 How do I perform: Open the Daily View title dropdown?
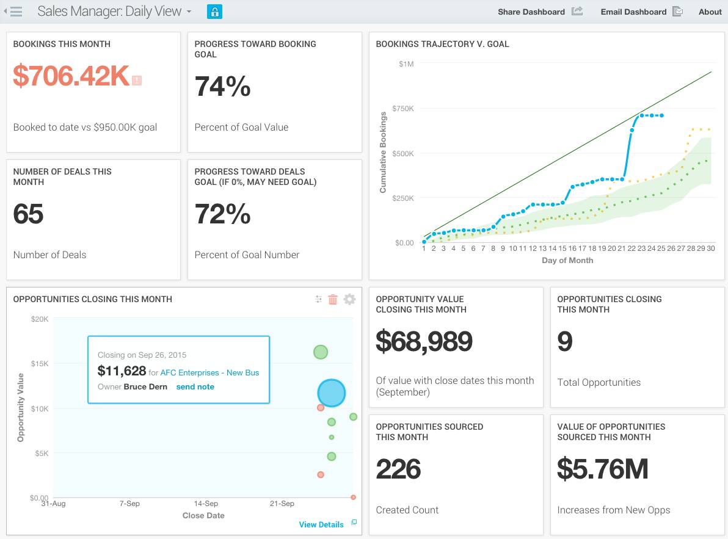188,11
